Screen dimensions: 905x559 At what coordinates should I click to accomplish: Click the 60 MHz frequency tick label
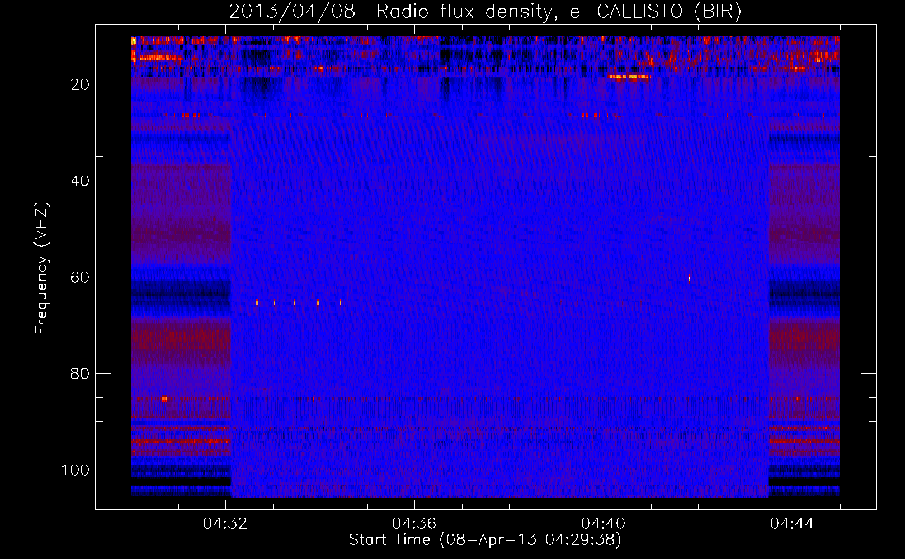(80, 277)
